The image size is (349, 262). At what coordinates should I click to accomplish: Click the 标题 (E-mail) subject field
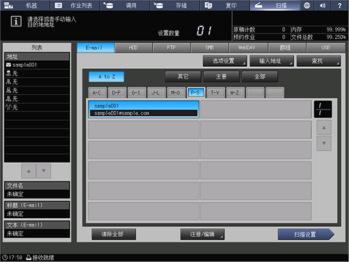(37, 209)
